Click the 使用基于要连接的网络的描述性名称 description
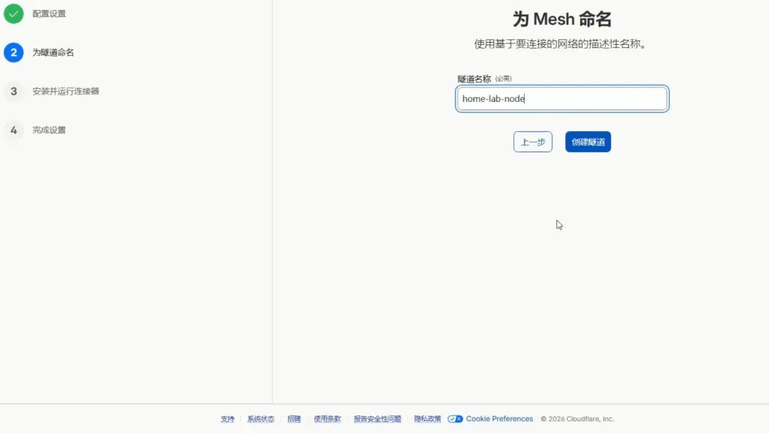Screen dimensions: 769x433 [x=560, y=44]
